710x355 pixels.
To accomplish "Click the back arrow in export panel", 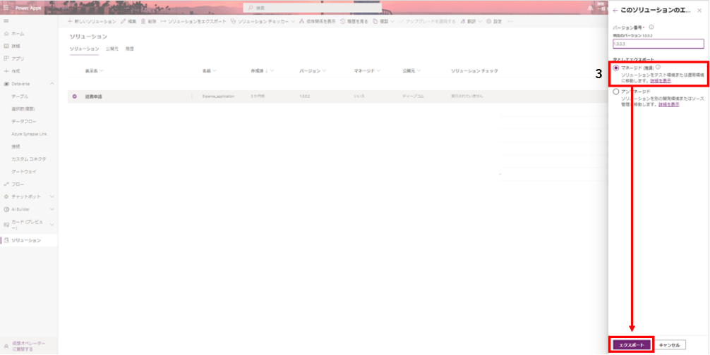I will pos(615,11).
